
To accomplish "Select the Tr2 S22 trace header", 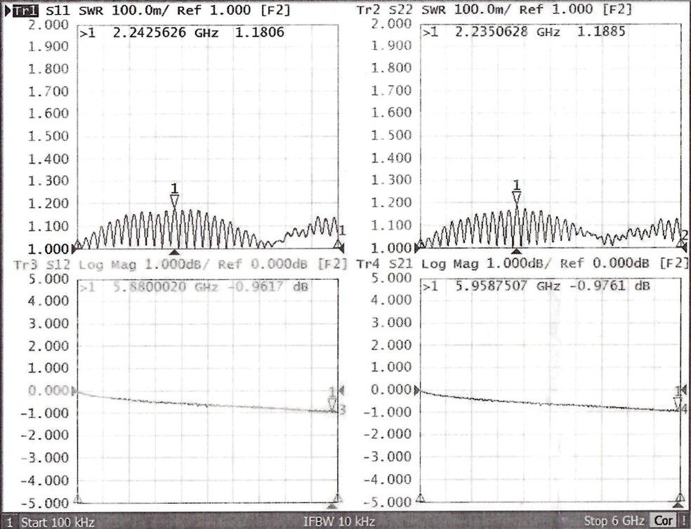I will (386, 11).
